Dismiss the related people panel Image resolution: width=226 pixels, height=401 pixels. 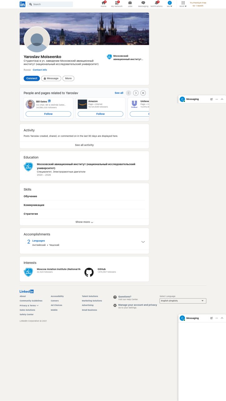coord(143,93)
